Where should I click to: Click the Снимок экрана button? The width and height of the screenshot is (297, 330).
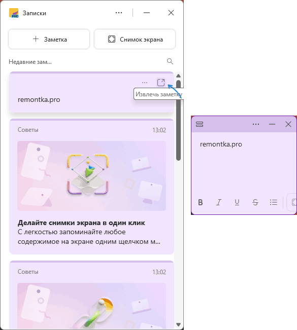(x=135, y=39)
